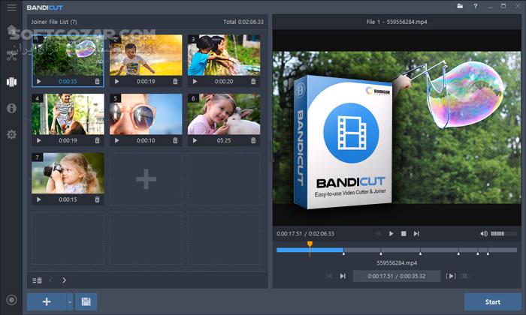
Task: Click the blue file 1 segment of the timeline
Action: click(x=310, y=250)
